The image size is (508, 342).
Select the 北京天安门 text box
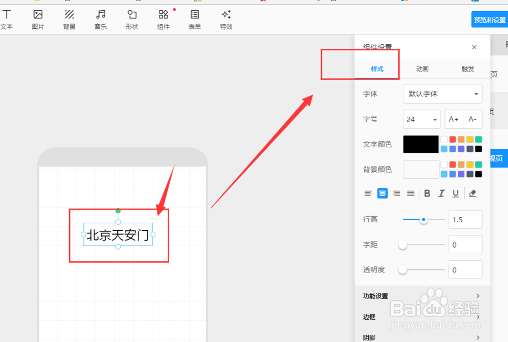pos(117,234)
